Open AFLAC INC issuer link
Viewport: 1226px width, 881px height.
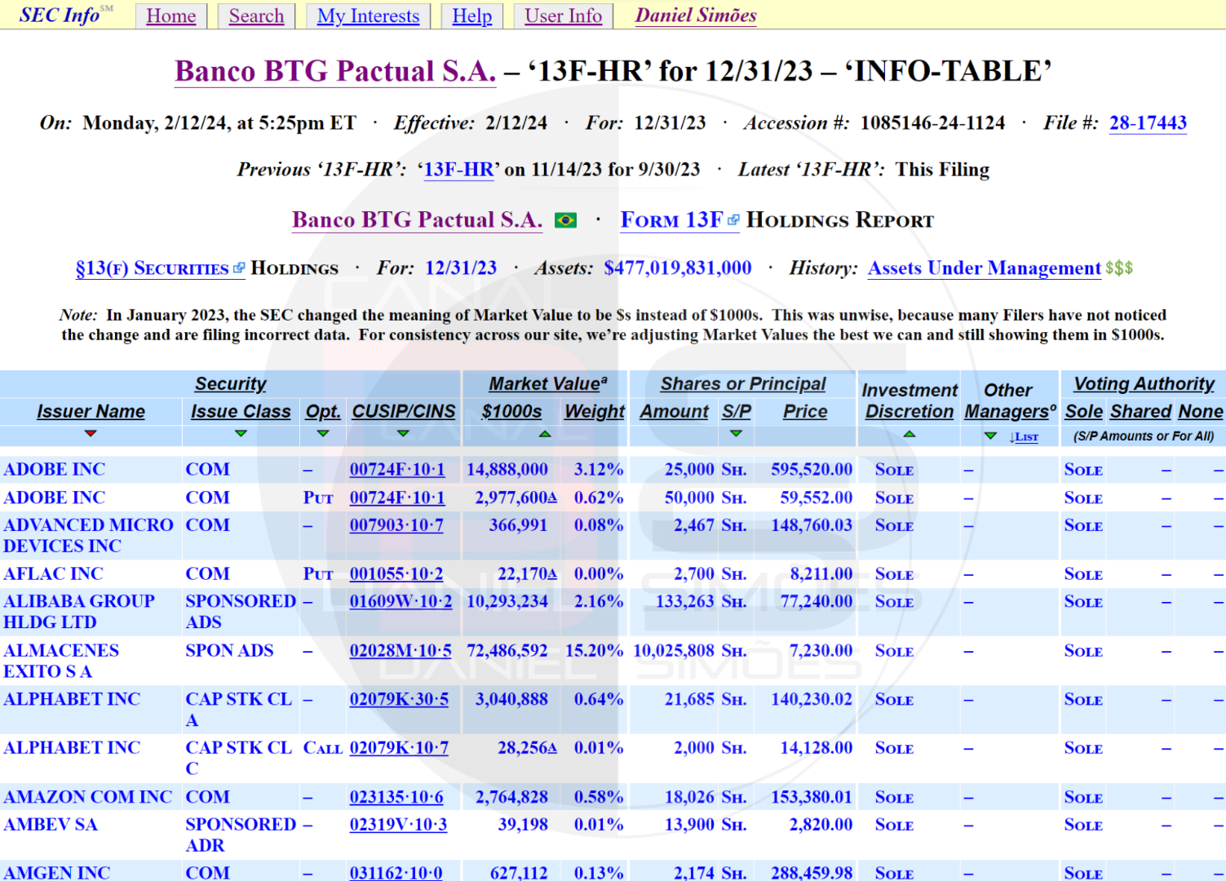[x=53, y=574]
